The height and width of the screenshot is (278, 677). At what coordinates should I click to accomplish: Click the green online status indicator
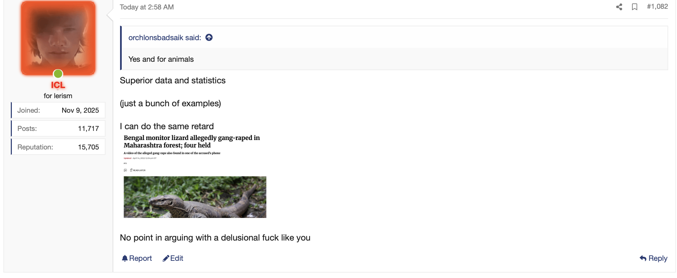[x=58, y=74]
